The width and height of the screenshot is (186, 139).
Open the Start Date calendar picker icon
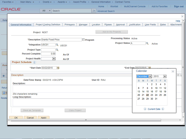tap(58, 68)
